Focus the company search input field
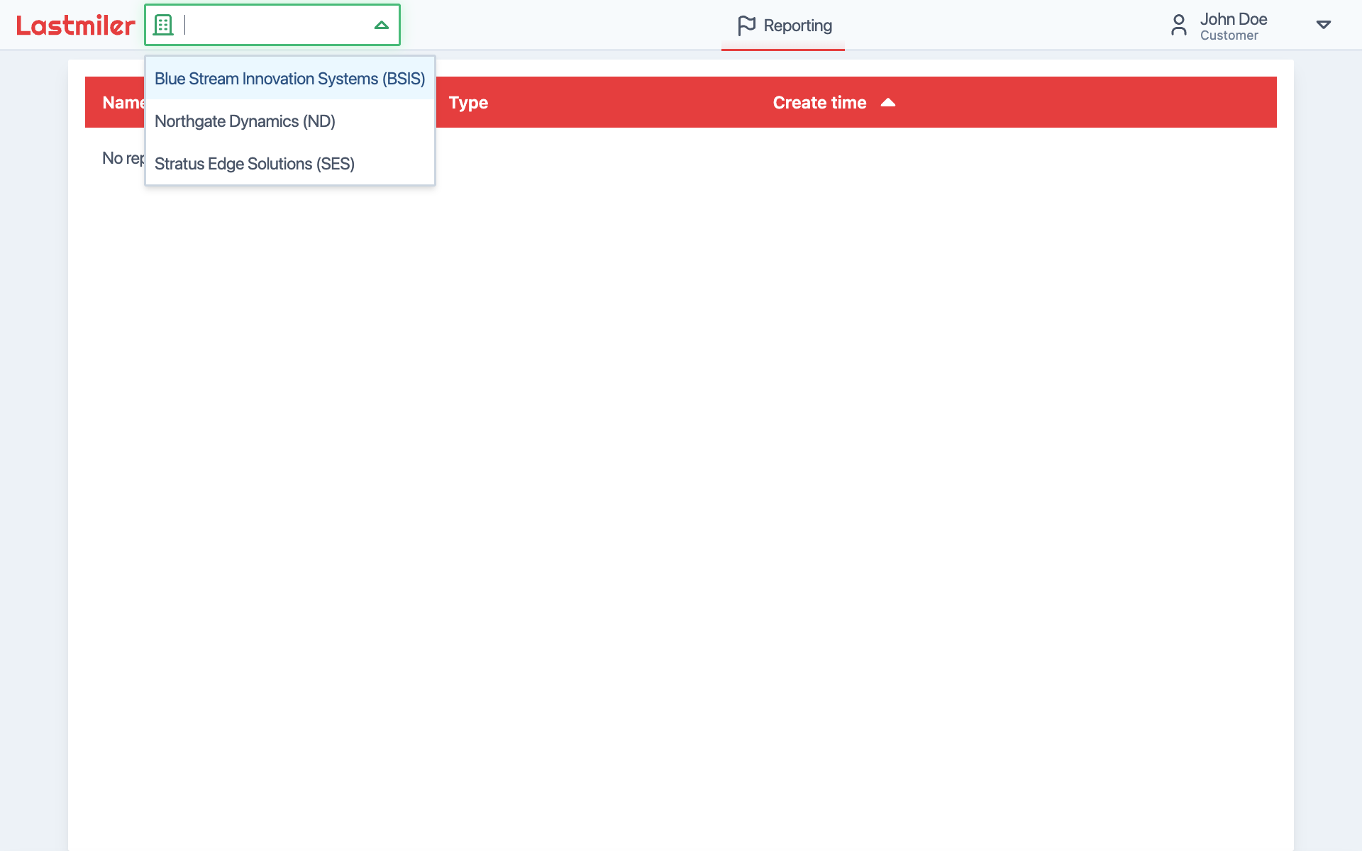The height and width of the screenshot is (851, 1362). [273, 25]
